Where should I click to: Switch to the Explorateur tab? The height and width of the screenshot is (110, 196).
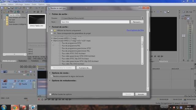[23, 61]
